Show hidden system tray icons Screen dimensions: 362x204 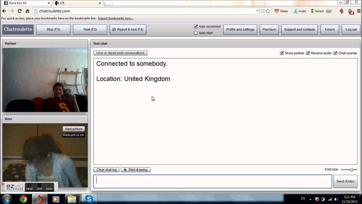pyautogui.click(x=311, y=199)
